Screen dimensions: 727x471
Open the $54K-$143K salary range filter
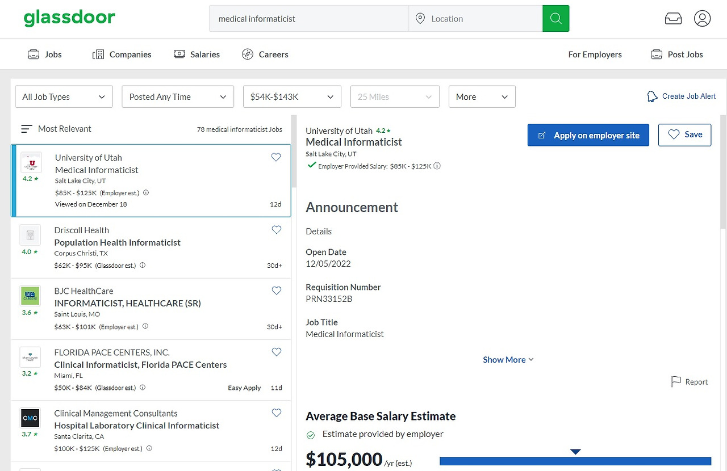click(x=292, y=97)
